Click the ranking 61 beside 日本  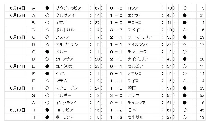pyautogui.click(x=169, y=110)
